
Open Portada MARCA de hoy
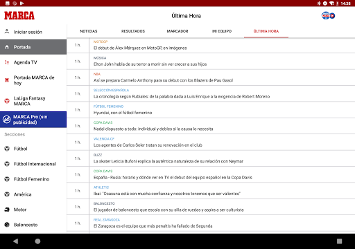[33, 80]
